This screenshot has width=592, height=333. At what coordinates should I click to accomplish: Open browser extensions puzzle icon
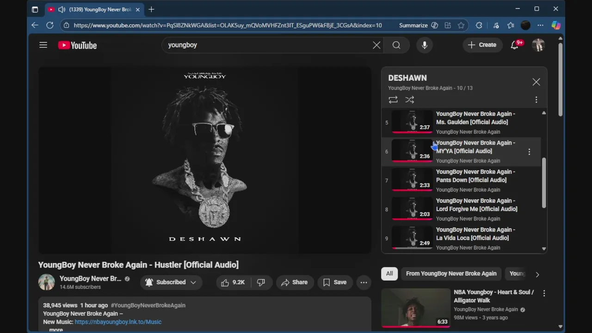(479, 25)
